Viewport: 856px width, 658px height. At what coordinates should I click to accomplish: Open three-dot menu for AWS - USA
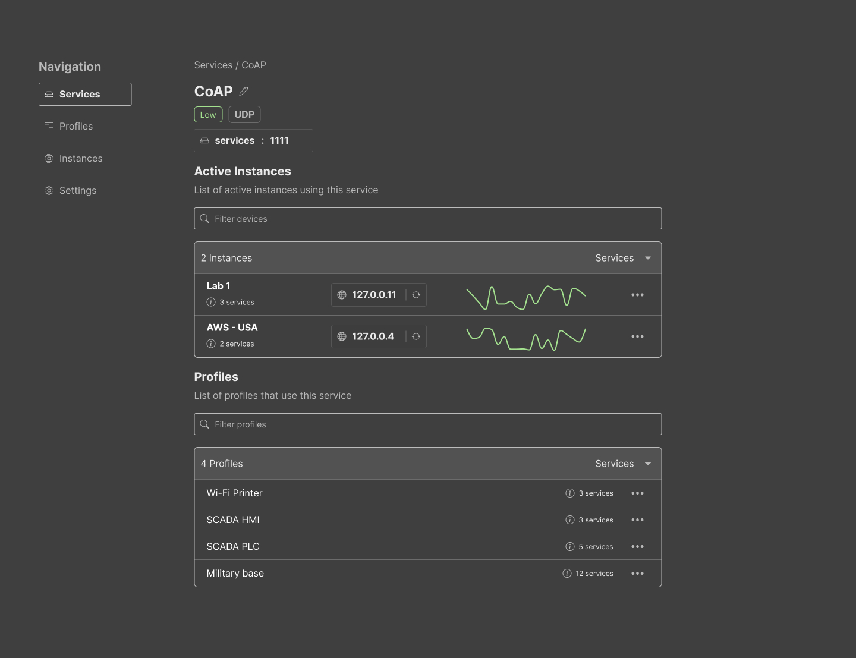(637, 336)
